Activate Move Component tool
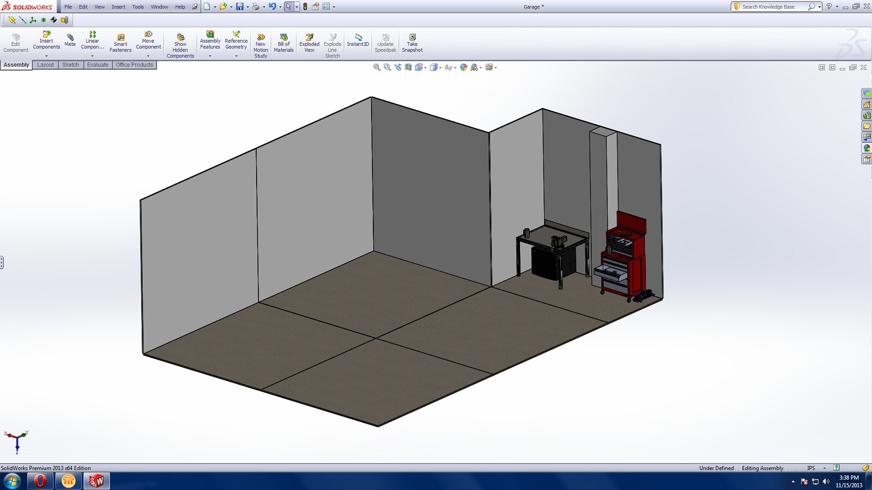This screenshot has width=872, height=490. pos(148,41)
